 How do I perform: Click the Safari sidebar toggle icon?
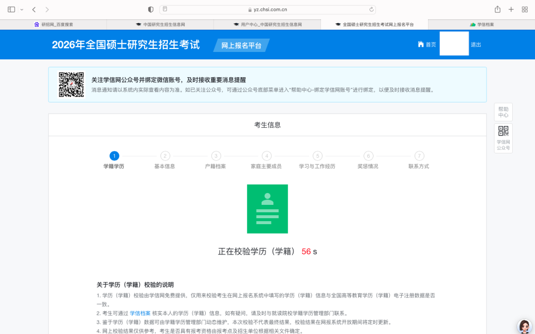11,9
